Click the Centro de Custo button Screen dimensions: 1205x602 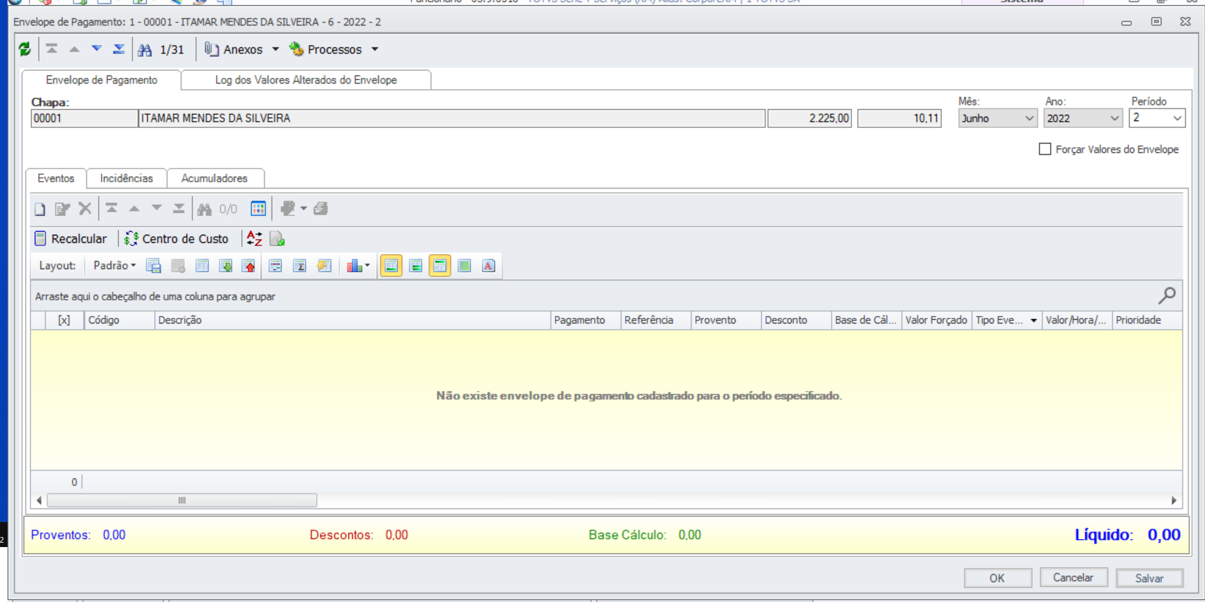[177, 239]
